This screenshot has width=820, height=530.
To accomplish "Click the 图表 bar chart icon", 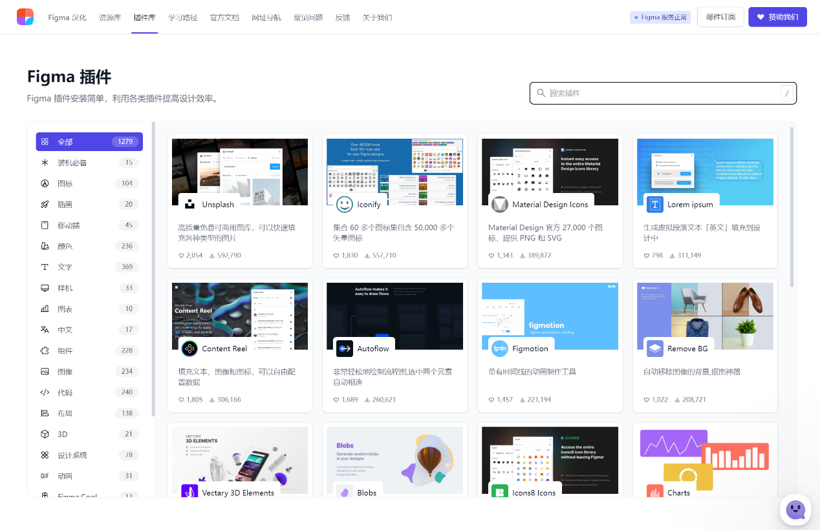I will click(45, 309).
